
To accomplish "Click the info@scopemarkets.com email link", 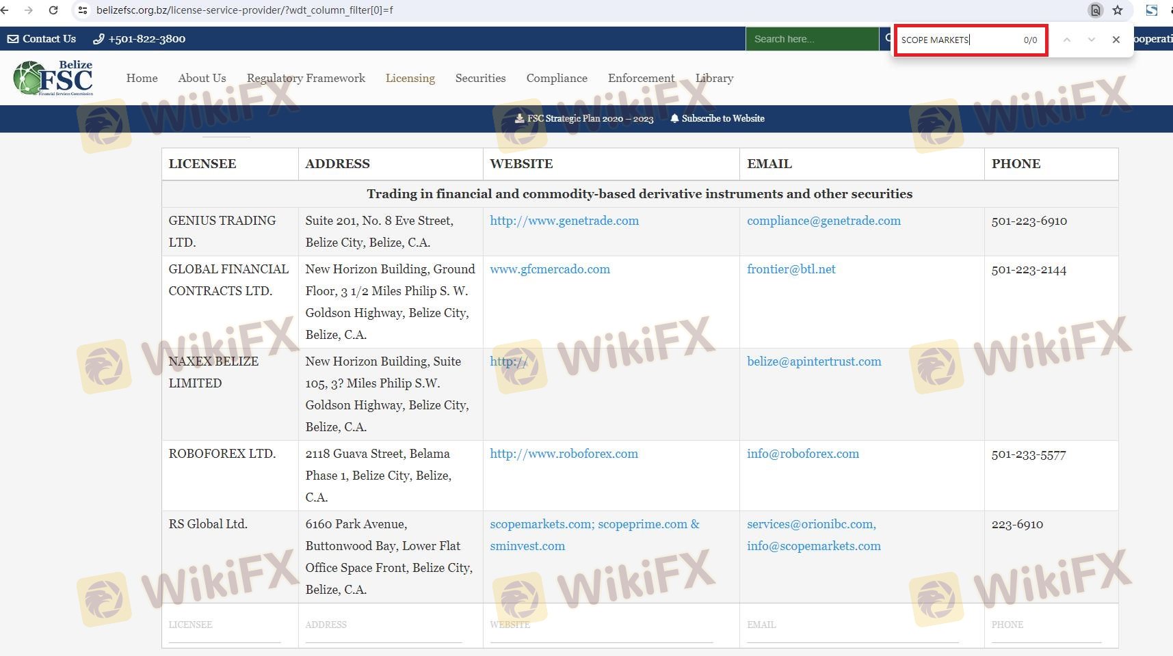I will coord(813,546).
